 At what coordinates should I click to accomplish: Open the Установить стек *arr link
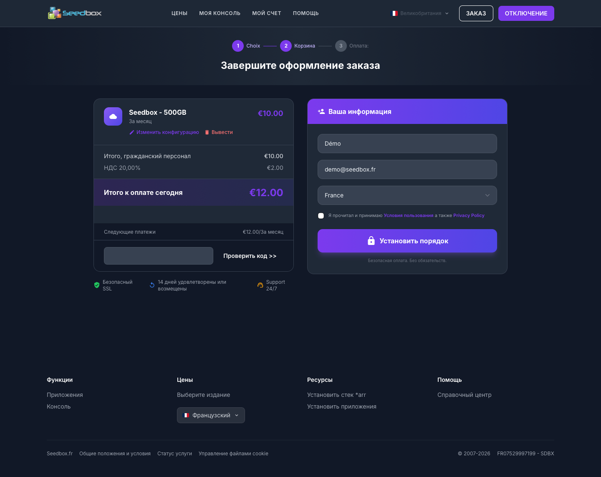[x=336, y=395]
